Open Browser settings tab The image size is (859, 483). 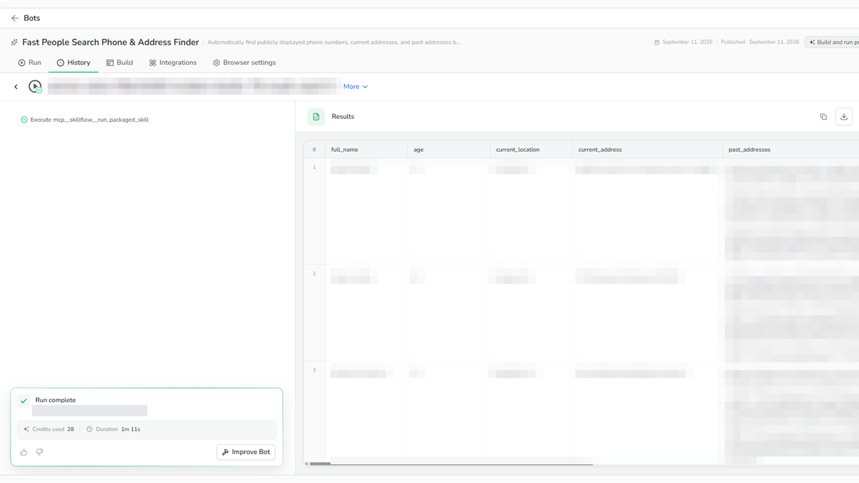pos(244,62)
